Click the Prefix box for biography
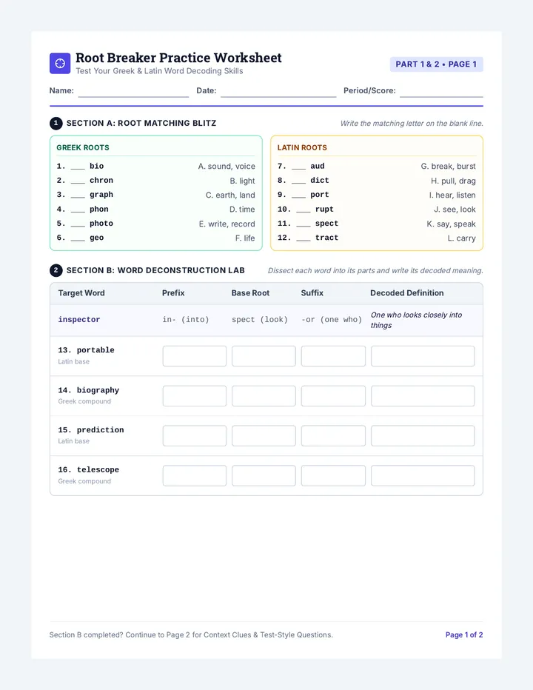Viewport: 533px width, 690px height. point(195,396)
